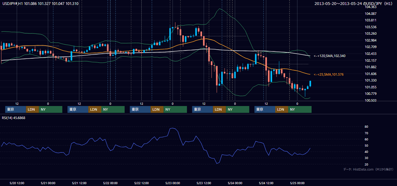Click the 102.157 price axis label
Screen dimensions: 397x186
(371, 60)
